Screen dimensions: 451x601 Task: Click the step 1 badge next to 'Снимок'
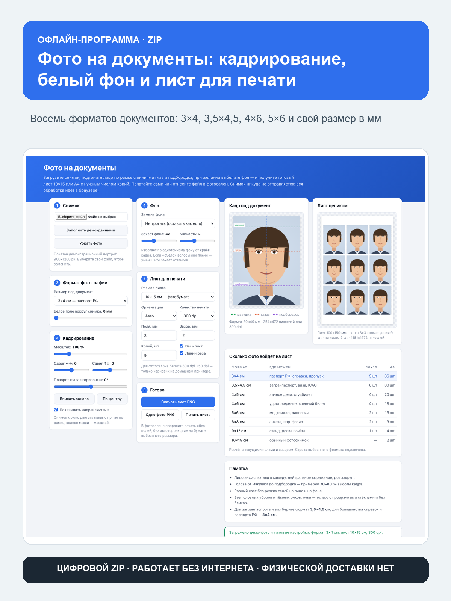(x=57, y=205)
